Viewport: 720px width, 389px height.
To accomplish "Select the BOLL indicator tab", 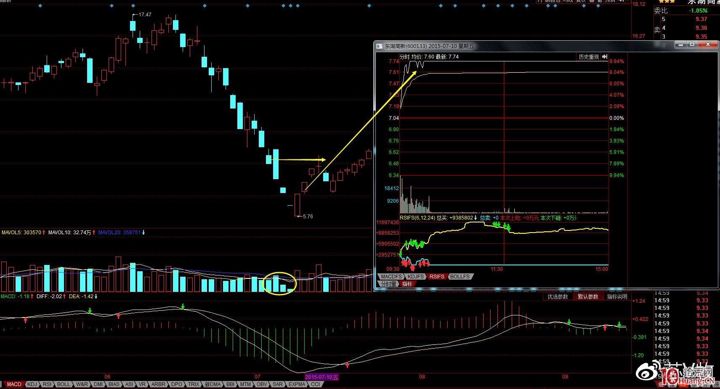I will [64, 384].
